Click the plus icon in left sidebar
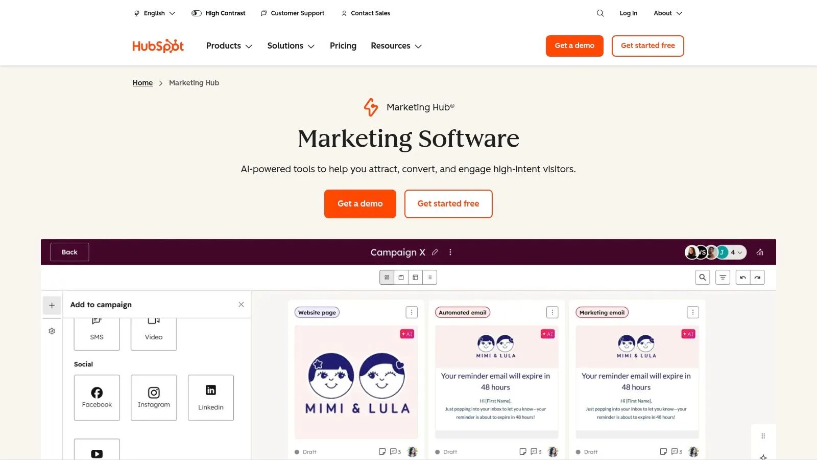817x460 pixels. [x=52, y=305]
